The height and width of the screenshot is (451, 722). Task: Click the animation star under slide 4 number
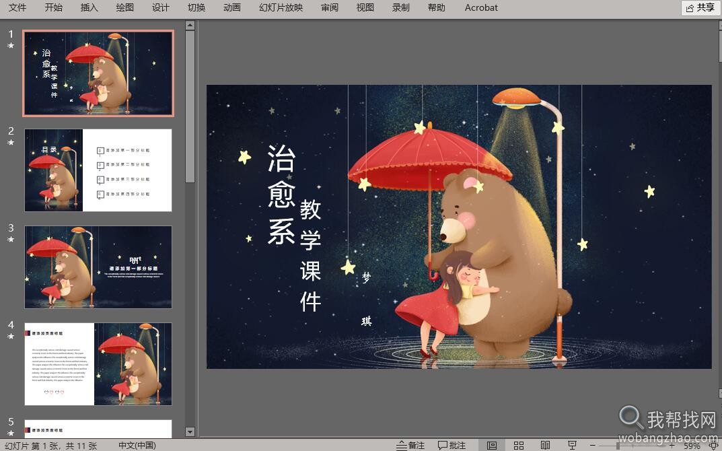pos(11,337)
